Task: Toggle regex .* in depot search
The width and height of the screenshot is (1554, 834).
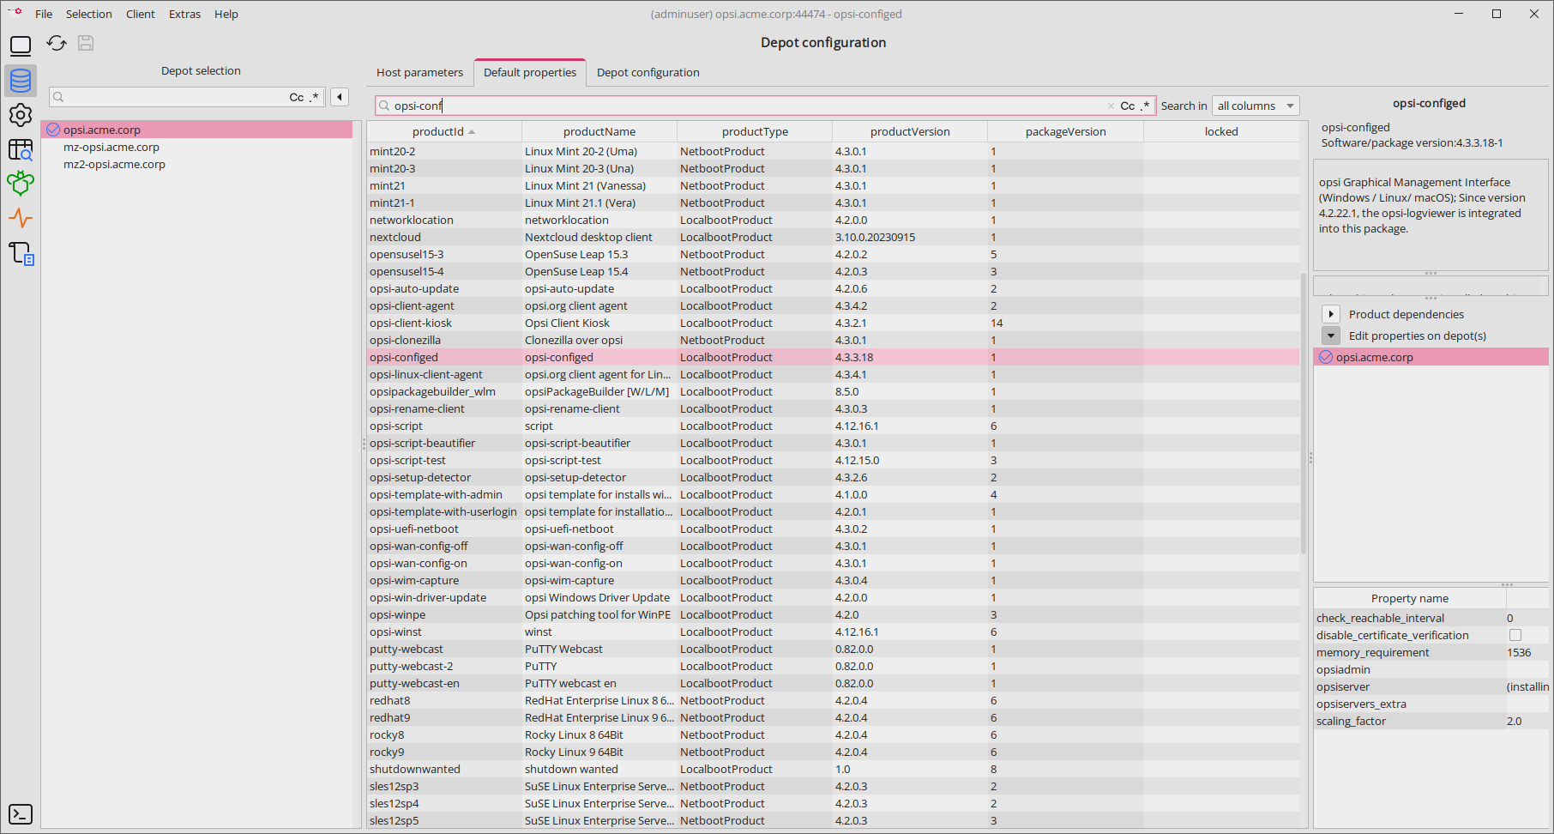Action: (x=314, y=97)
